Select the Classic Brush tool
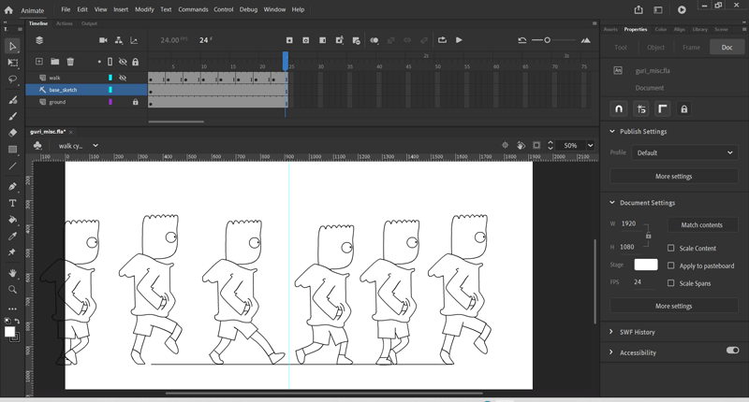Screen dimensions: 749x402 (12, 116)
